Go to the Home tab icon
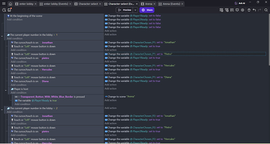This screenshot has width=270, height=144. click(11, 4)
